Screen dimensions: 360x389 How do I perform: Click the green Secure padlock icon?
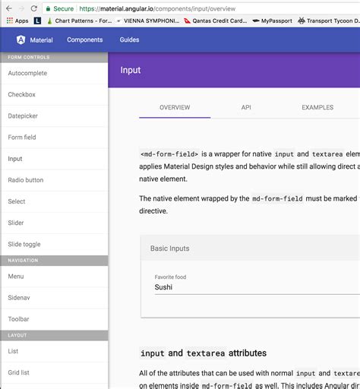pos(48,9)
